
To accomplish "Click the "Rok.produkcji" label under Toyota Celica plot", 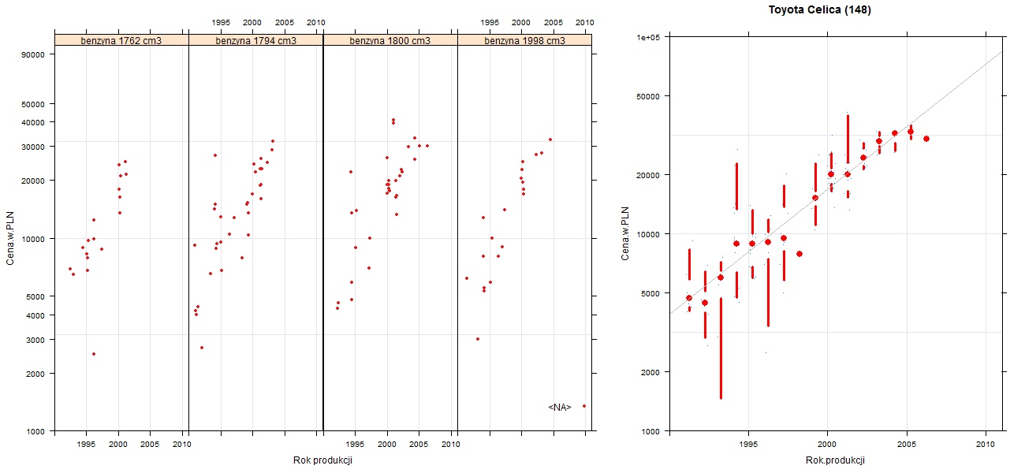I will [x=836, y=460].
